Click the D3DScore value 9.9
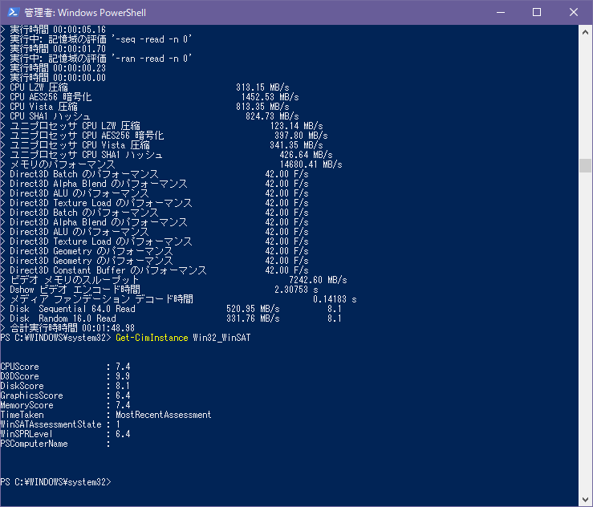This screenshot has height=507, width=593. click(x=123, y=376)
